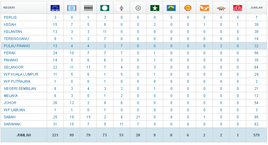Click the yellow and red round logo

click(188, 8)
